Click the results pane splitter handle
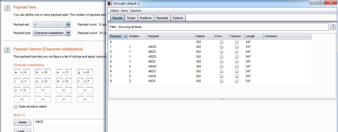The height and width of the screenshot is (132, 338). coord(222,99)
